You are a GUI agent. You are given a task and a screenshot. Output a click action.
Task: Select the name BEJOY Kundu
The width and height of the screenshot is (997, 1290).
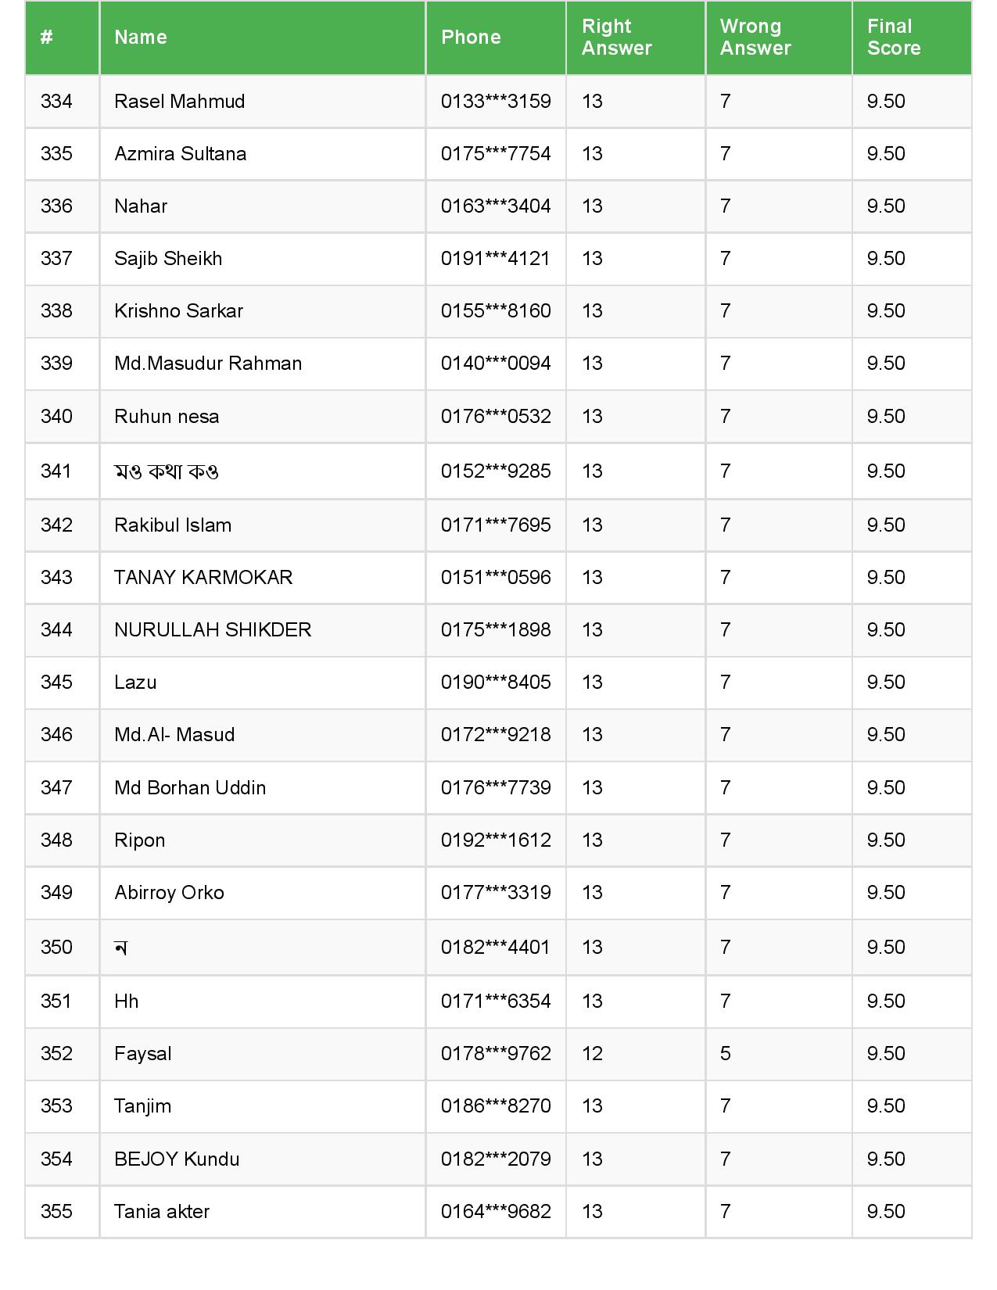pyautogui.click(x=177, y=1159)
